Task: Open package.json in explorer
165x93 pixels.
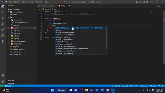Action: pyautogui.click(x=21, y=52)
